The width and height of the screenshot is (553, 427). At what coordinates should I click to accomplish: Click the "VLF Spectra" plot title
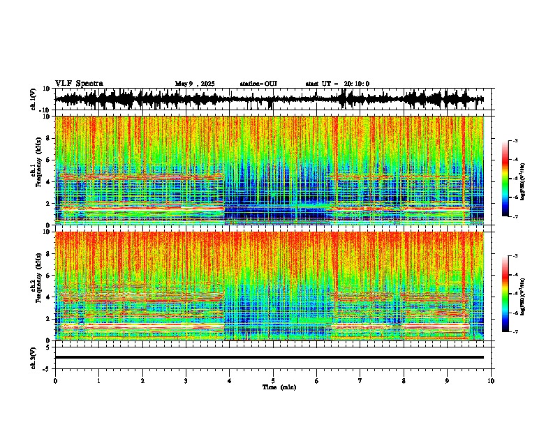tap(79, 84)
